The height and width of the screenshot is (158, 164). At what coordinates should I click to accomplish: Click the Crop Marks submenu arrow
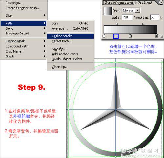(x=45, y=51)
